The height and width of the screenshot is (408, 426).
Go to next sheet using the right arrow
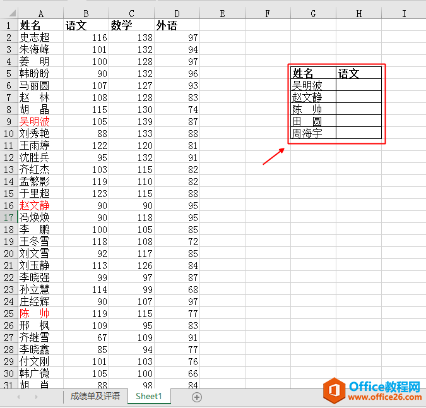coord(36,397)
